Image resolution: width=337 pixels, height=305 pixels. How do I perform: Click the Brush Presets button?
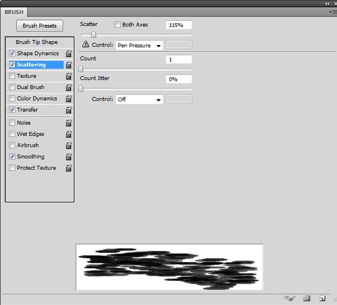tap(40, 26)
